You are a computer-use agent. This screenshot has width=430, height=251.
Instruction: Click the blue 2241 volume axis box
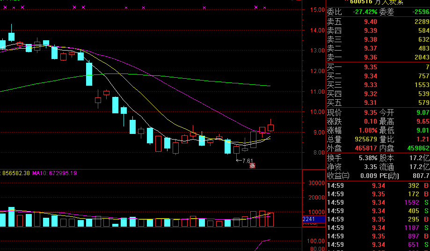click(x=313, y=219)
